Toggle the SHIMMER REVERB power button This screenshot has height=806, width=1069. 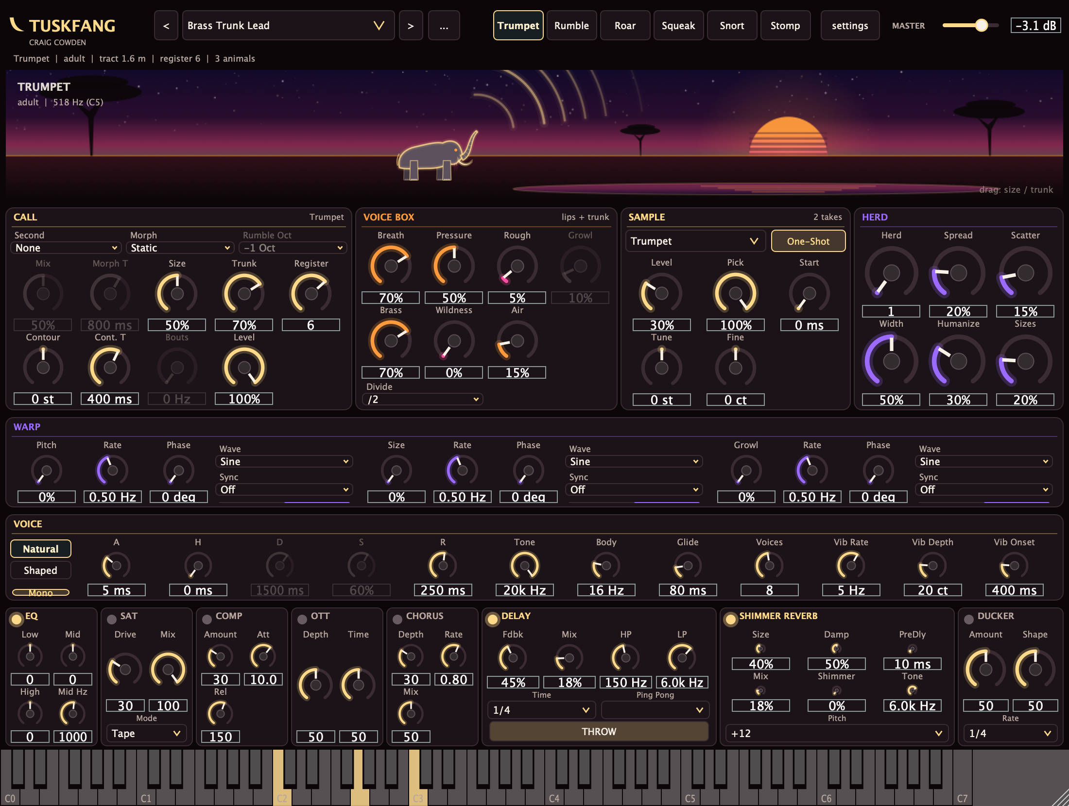[x=731, y=619]
